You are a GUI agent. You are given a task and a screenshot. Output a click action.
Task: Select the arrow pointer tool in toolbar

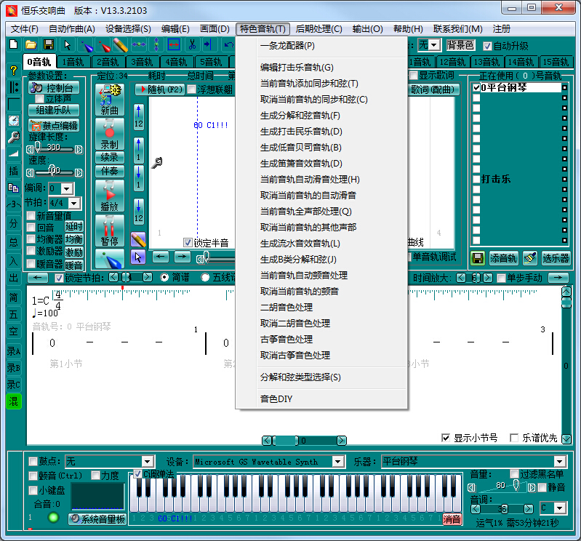68,45
